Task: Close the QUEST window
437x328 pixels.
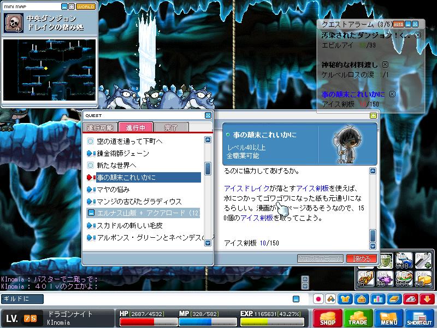Action: point(208,115)
